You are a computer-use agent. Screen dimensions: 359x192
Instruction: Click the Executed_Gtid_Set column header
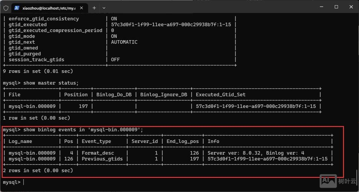[x=220, y=94]
